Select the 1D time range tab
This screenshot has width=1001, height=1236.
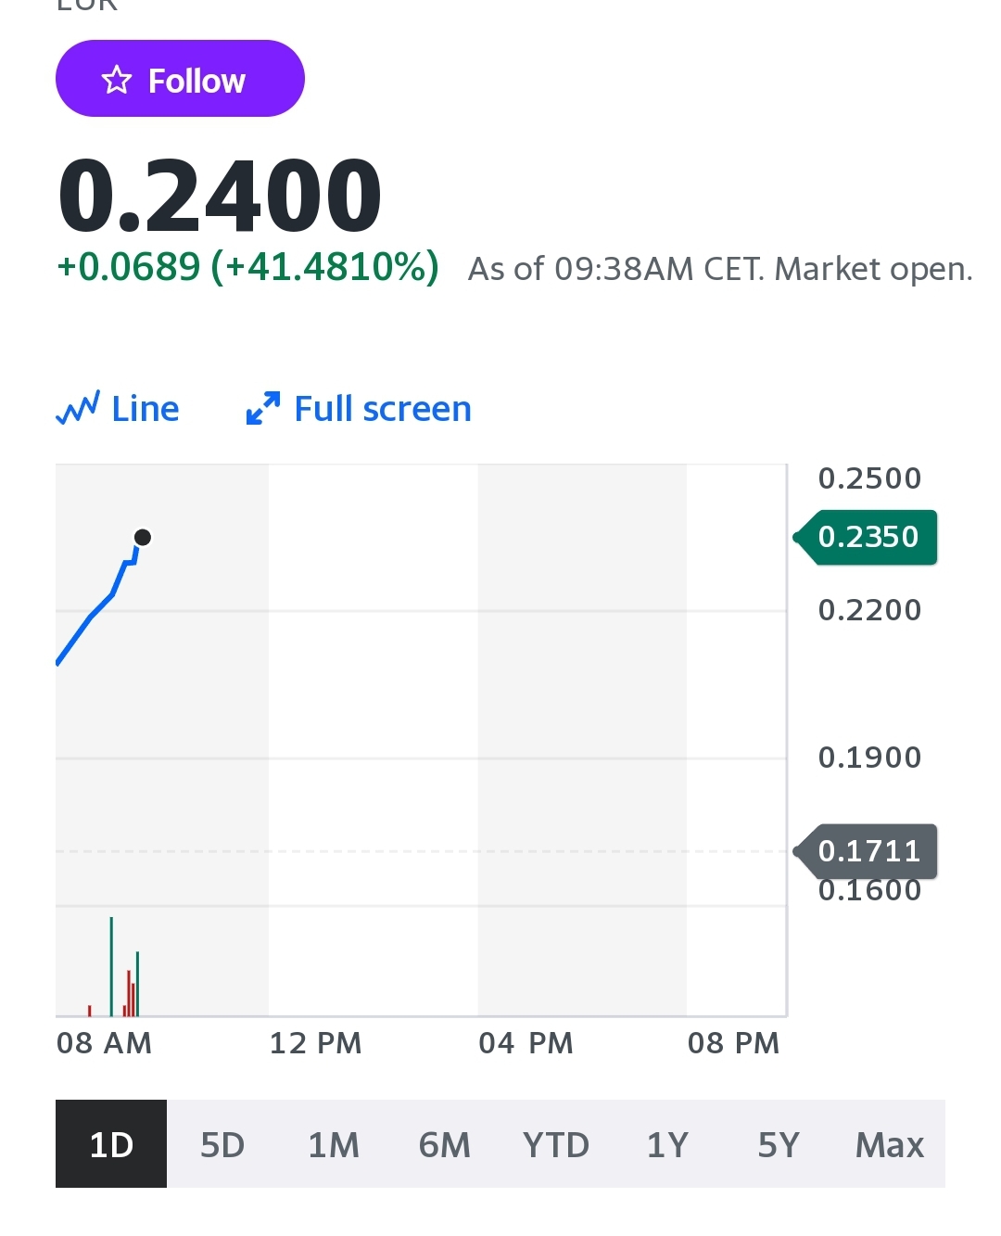[x=111, y=1144]
